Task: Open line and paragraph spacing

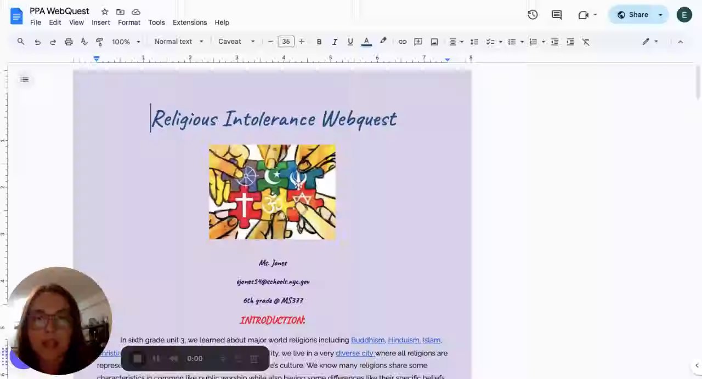Action: (474, 42)
